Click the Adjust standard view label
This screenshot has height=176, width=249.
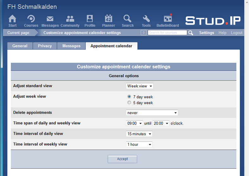[33, 86]
